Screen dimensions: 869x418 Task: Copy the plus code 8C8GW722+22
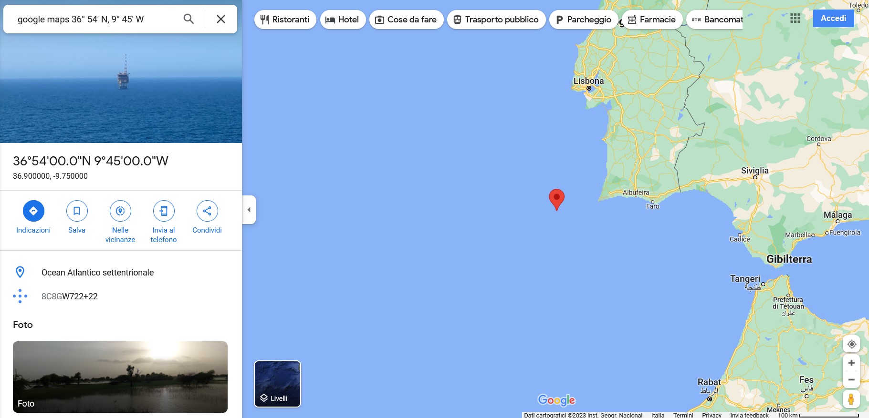coord(70,296)
